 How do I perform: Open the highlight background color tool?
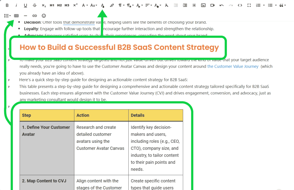[x=112, y=5]
